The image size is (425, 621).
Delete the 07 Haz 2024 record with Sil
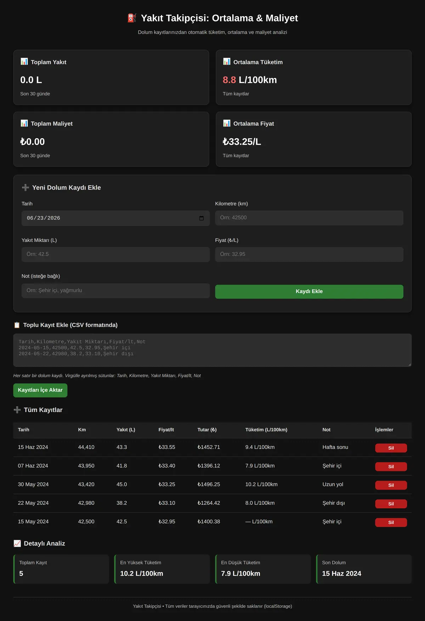point(391,466)
